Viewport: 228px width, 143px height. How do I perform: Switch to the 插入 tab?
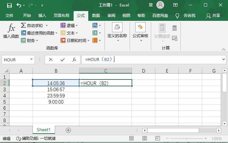click(x=42, y=15)
